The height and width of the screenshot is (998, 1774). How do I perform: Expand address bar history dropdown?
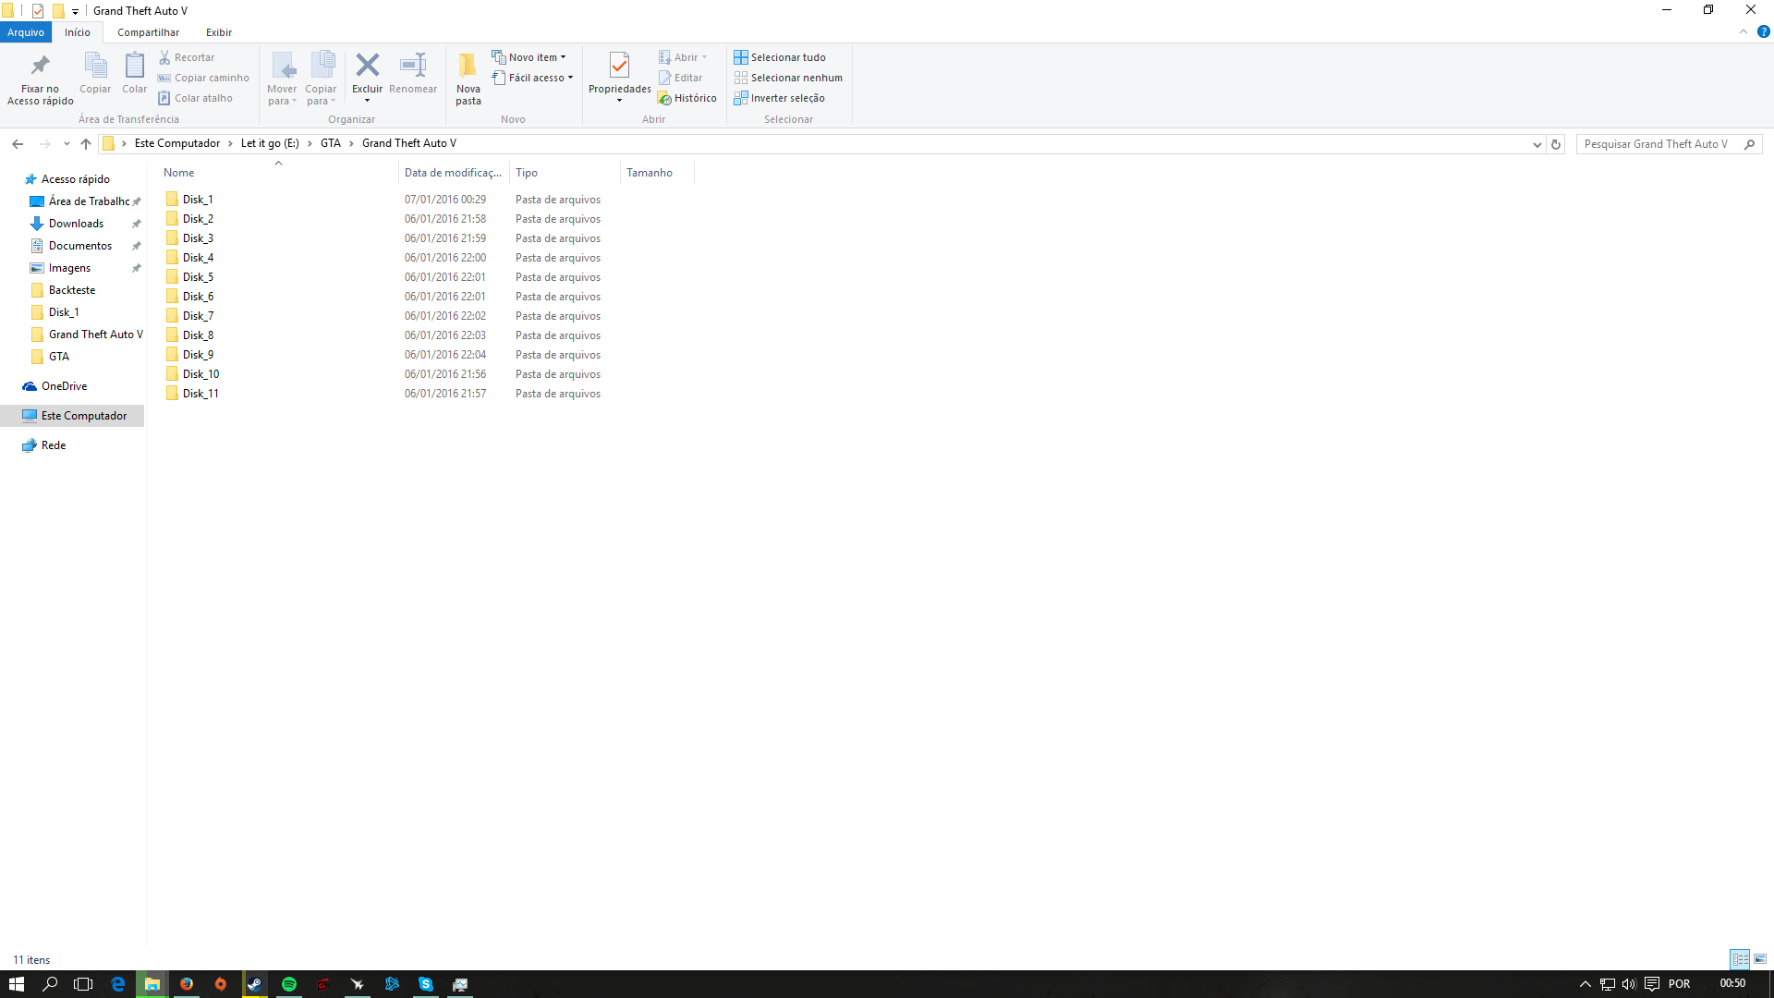1537,144
